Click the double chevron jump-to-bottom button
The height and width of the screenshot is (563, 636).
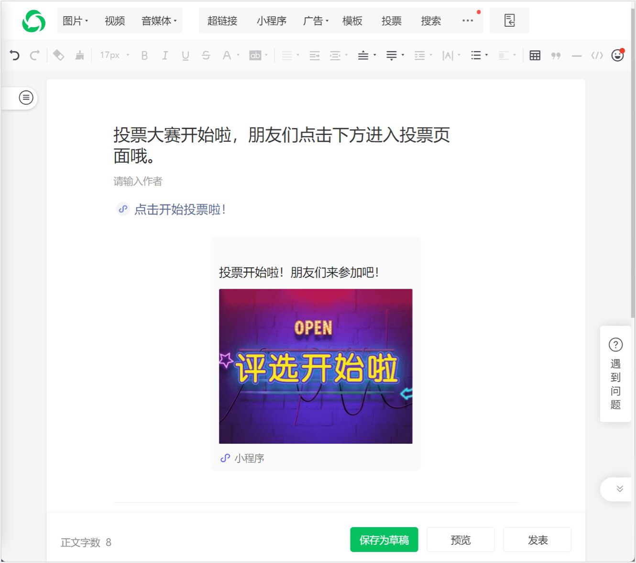click(x=620, y=489)
